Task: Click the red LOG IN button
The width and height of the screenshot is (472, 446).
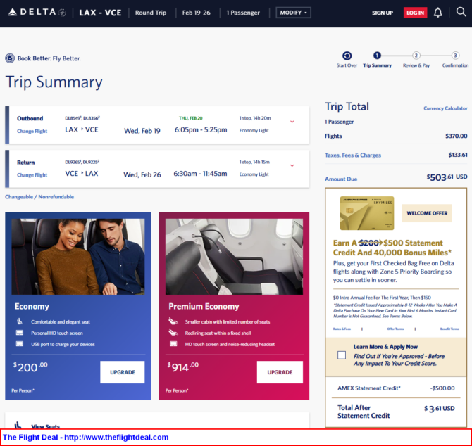Action: click(415, 13)
